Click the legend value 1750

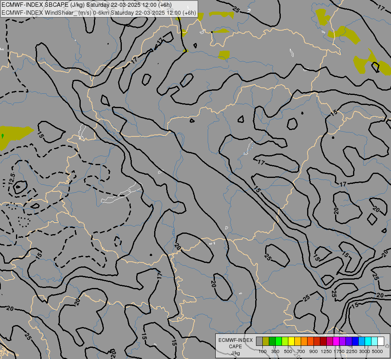pyautogui.click(x=339, y=351)
